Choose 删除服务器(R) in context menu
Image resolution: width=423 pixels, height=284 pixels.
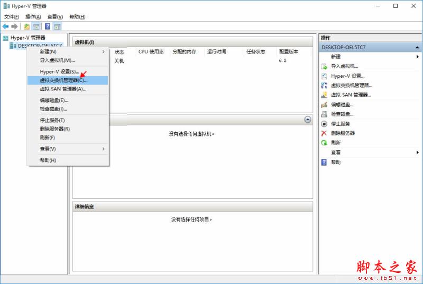point(68,129)
